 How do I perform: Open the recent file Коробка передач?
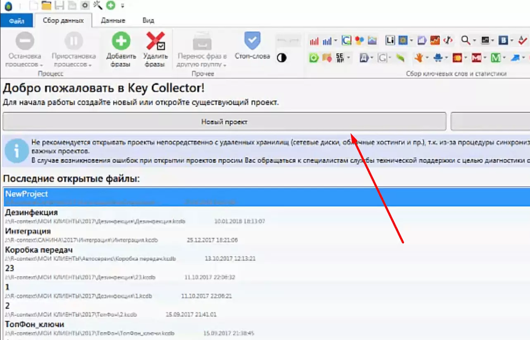click(267, 253)
